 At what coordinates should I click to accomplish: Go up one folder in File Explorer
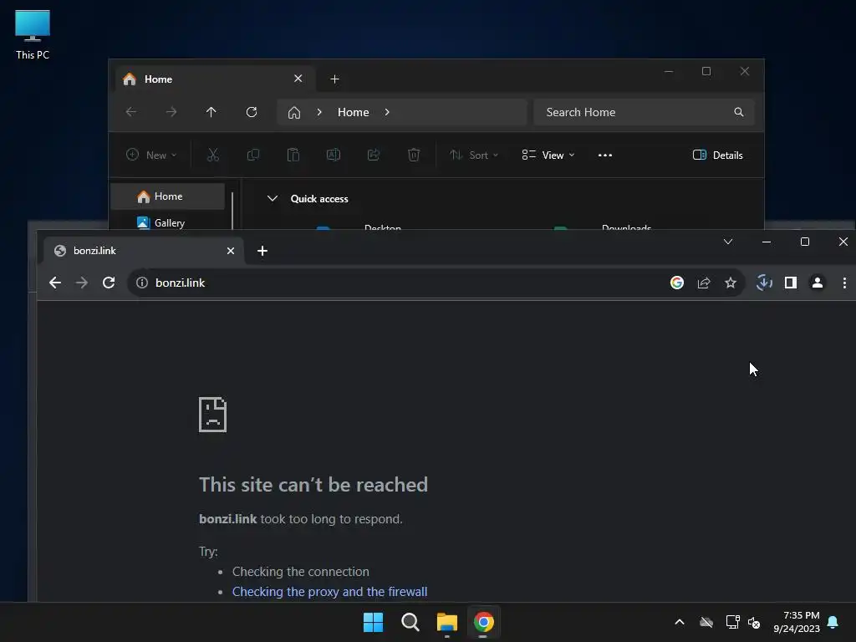coord(211,112)
